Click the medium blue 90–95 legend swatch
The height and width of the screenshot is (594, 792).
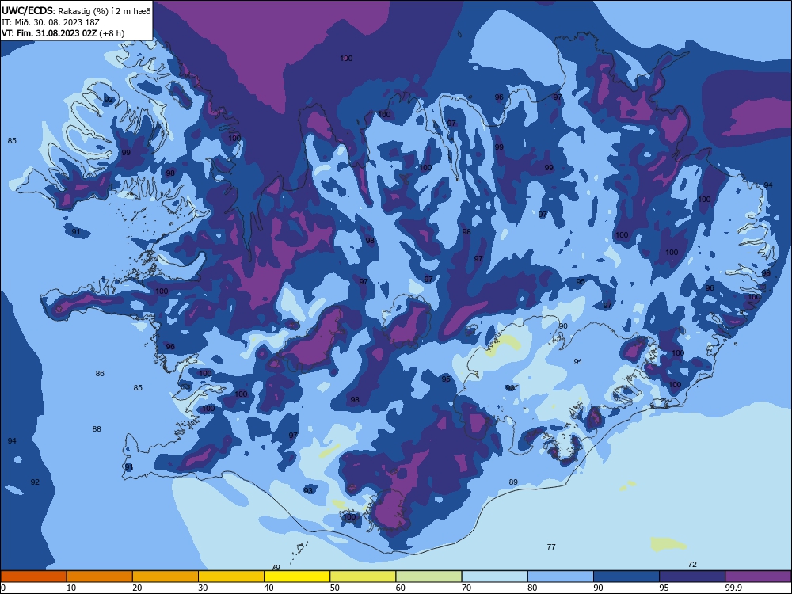pyautogui.click(x=626, y=577)
